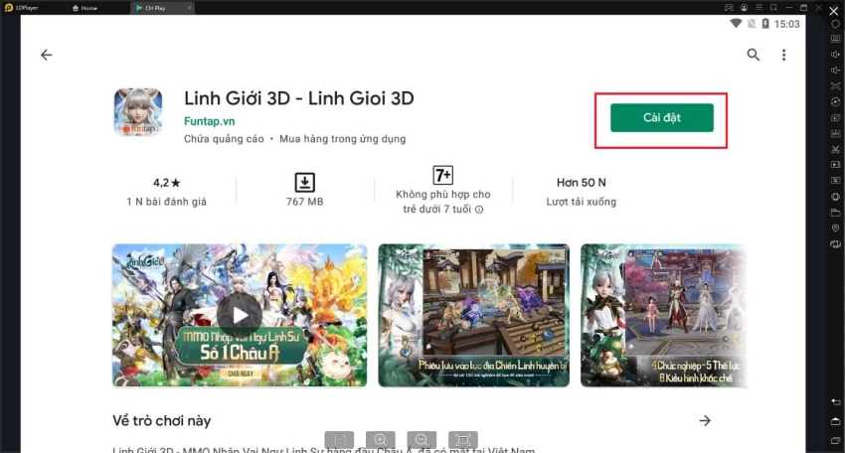
Task: Open virtual GPS location tool
Action: [x=835, y=227]
